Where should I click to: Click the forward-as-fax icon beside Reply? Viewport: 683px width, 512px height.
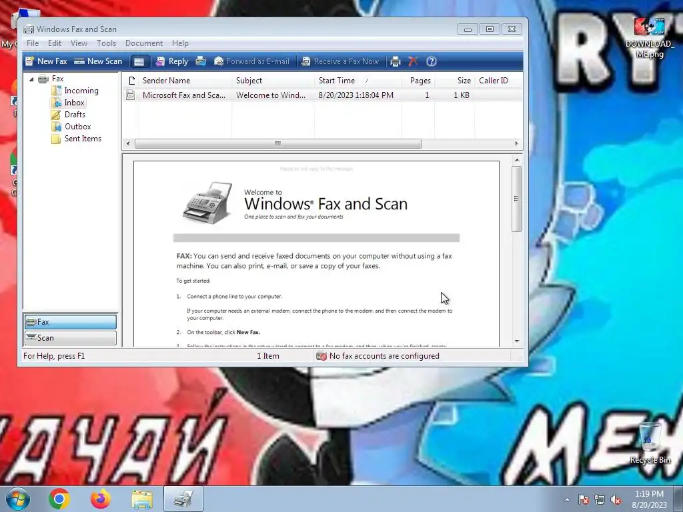pyautogui.click(x=200, y=61)
